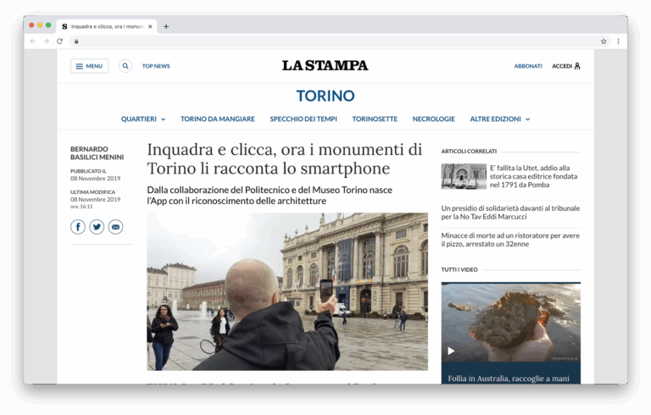Open La Stampa homepage logo
The image size is (651, 415).
pyautogui.click(x=325, y=65)
